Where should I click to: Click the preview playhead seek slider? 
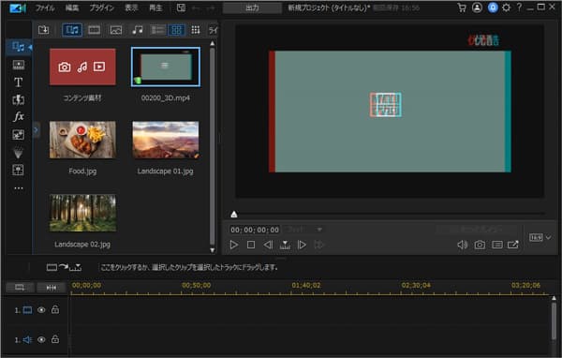[x=234, y=215]
